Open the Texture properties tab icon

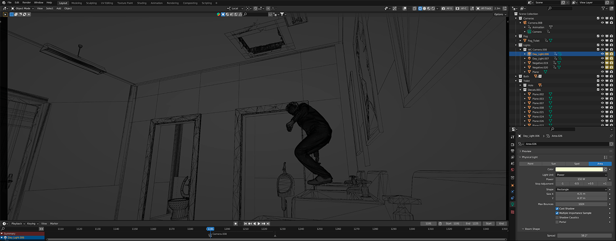click(513, 212)
